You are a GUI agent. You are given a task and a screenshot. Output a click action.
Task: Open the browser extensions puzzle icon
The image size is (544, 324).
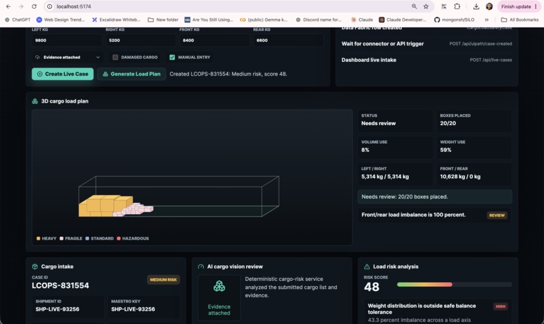(x=457, y=6)
